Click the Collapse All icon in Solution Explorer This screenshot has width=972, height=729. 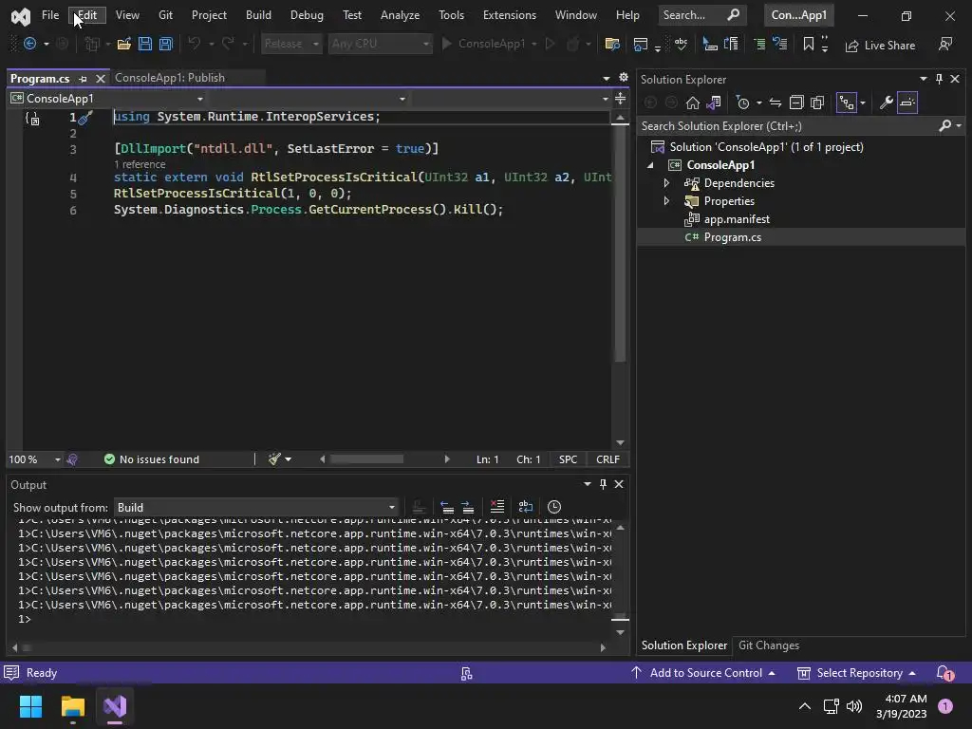tap(796, 103)
